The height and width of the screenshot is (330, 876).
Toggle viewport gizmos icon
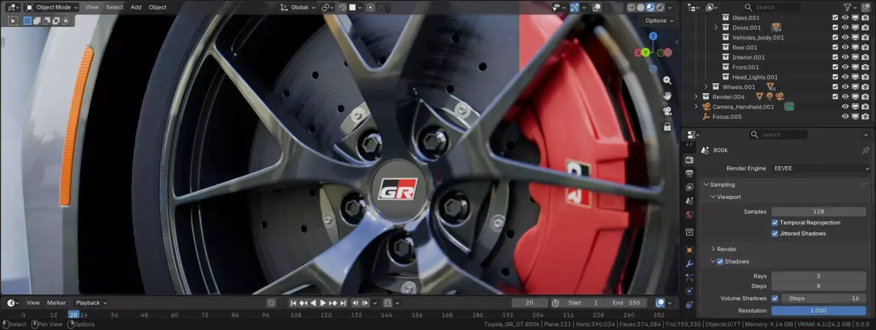(x=575, y=7)
